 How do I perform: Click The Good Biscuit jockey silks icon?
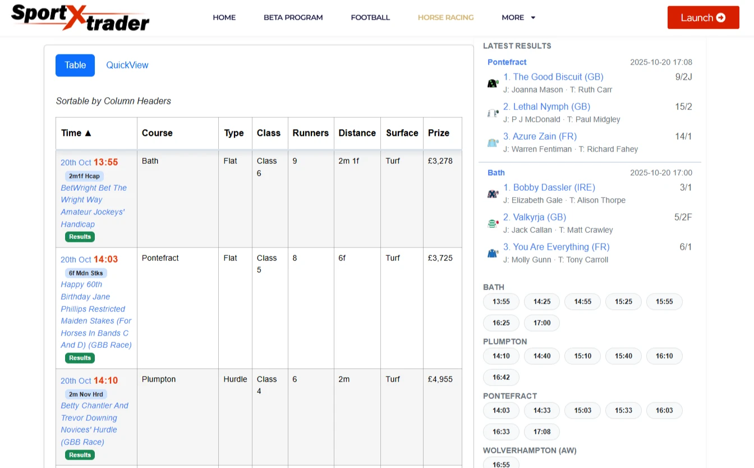coord(493,83)
